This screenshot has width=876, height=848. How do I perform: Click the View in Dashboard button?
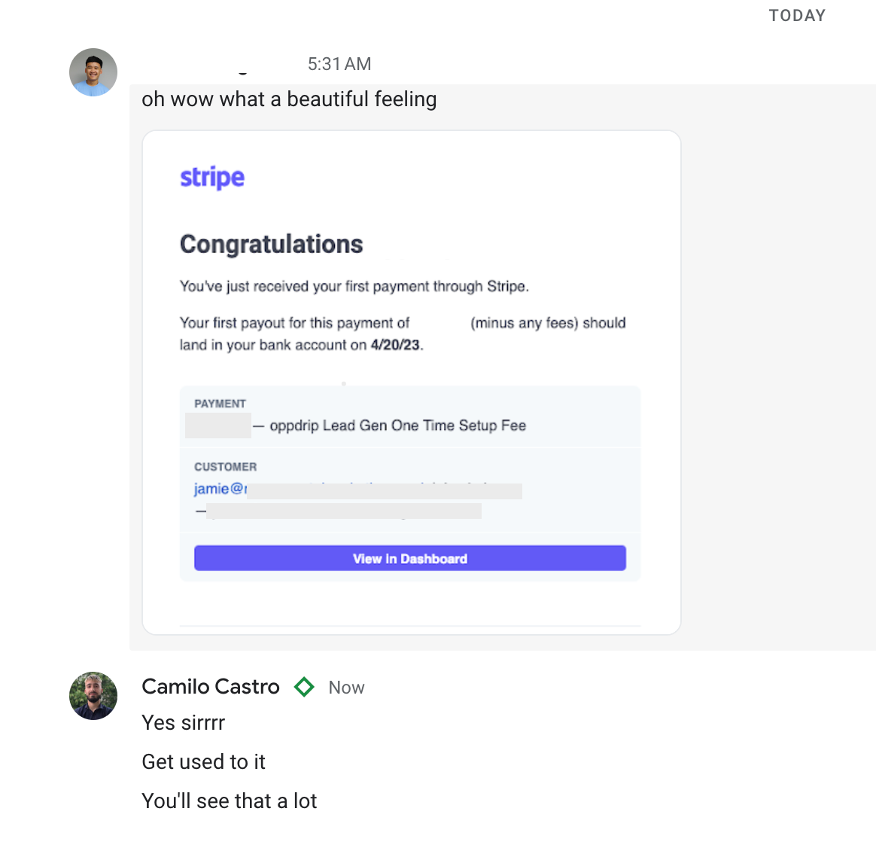pos(410,559)
